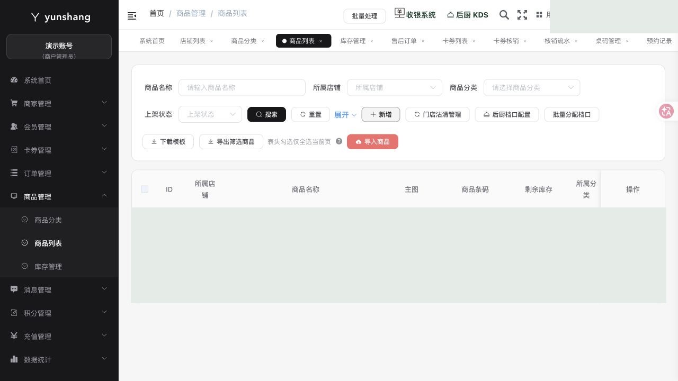Switch to the 预约记录 tab
This screenshot has height=381, width=678.
[659, 41]
